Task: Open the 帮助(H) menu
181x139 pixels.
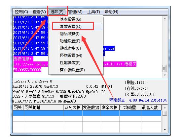Action: (x=111, y=12)
